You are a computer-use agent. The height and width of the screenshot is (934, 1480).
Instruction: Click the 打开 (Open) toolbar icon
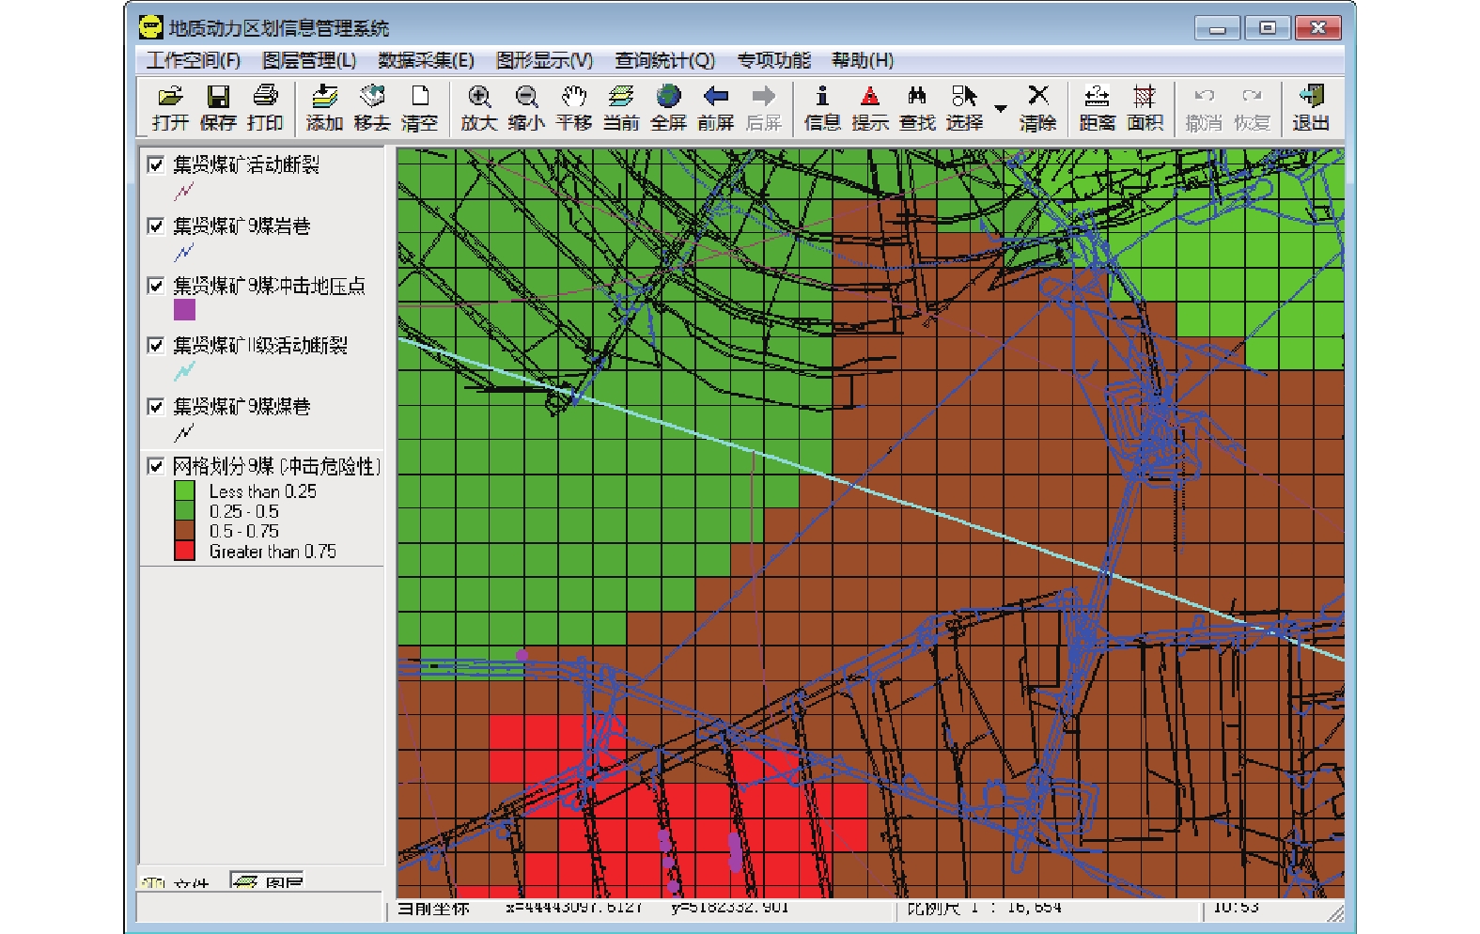(170, 107)
